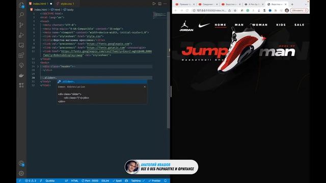Image resolution: width=326 pixels, height=183 pixels.
Task: Click the HOME nav link on the webpage
Action: (x=221, y=25)
